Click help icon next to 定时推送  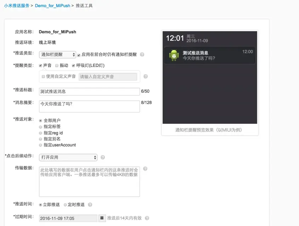point(90,205)
